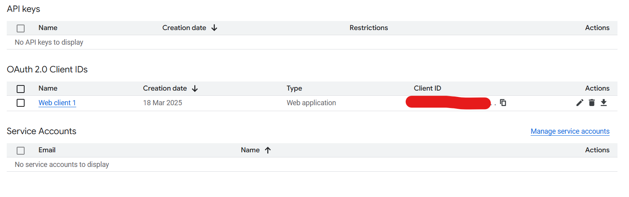Open the Web client 1 link
The height and width of the screenshot is (197, 629).
(57, 103)
